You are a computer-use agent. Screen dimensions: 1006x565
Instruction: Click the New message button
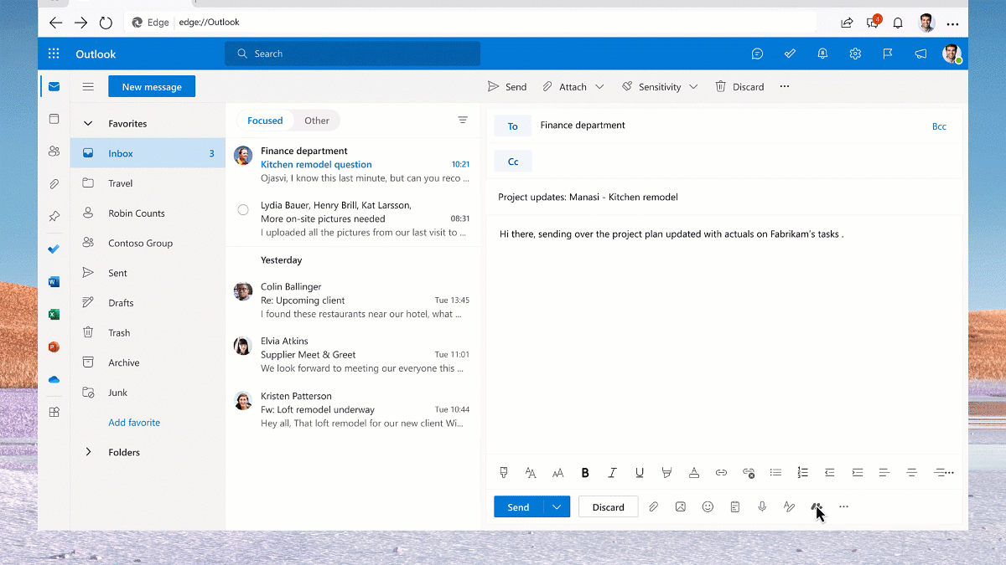point(152,86)
